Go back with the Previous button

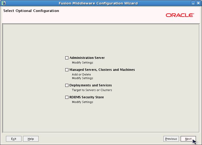[x=171, y=139]
